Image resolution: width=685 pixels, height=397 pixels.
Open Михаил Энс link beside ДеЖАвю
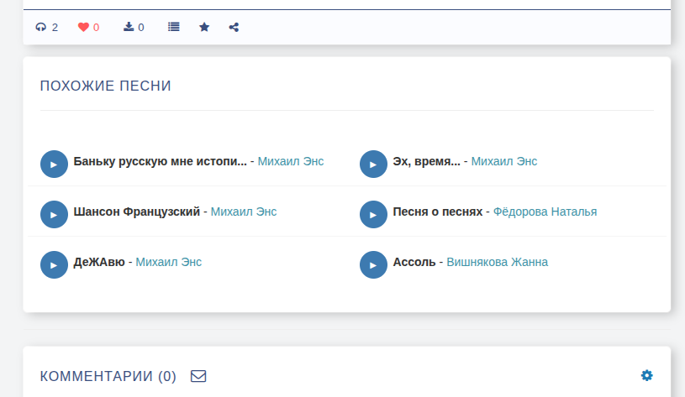pos(168,262)
